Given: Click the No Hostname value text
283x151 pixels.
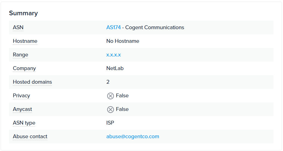Looking at the screenshot, I should coord(123,41).
